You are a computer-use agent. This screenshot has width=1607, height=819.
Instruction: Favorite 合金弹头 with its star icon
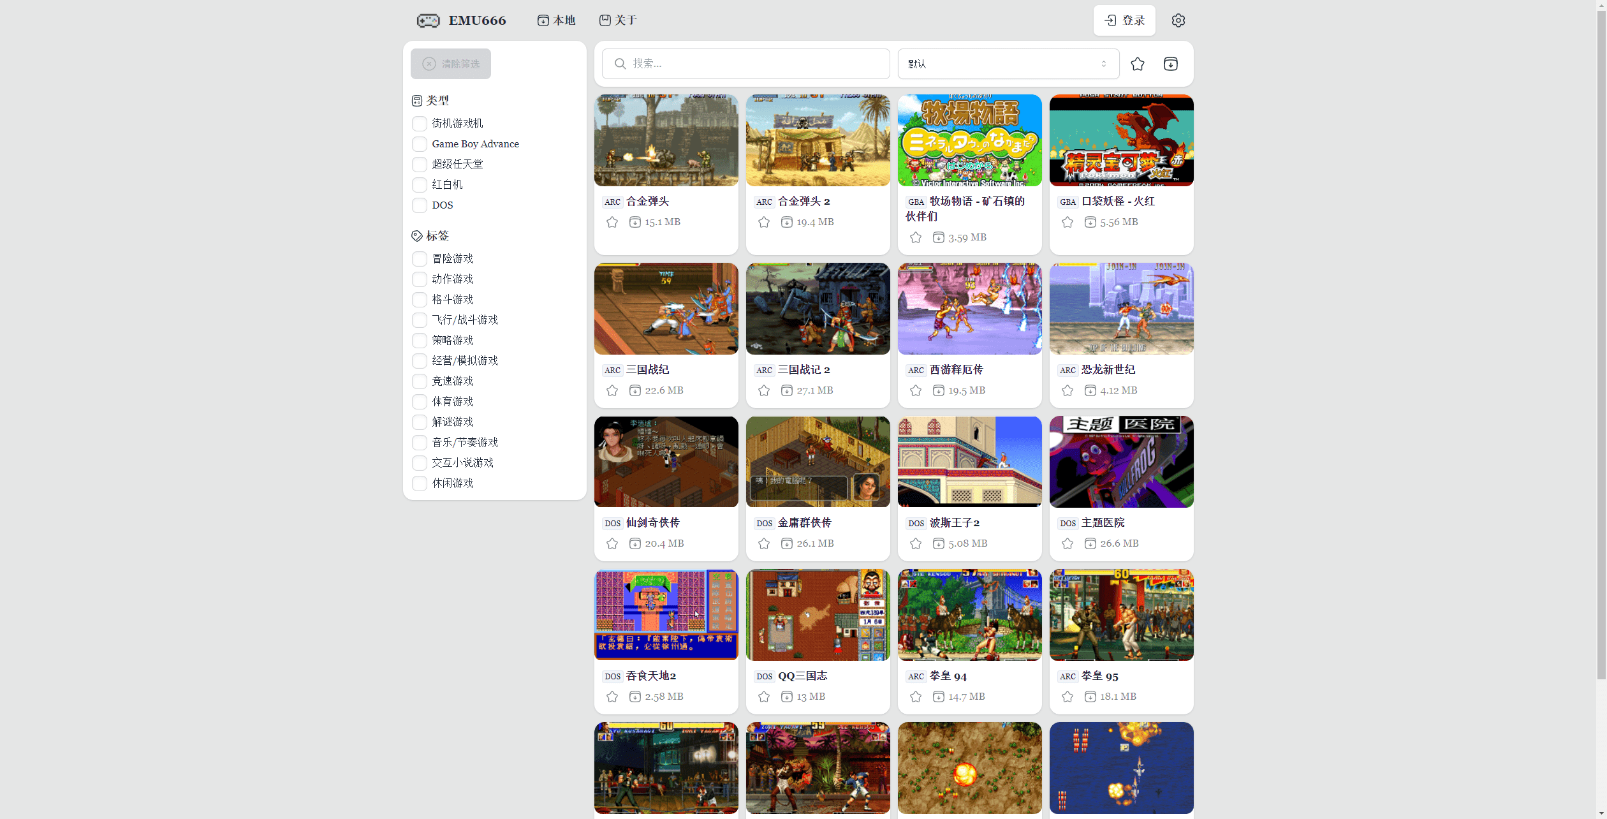click(612, 222)
